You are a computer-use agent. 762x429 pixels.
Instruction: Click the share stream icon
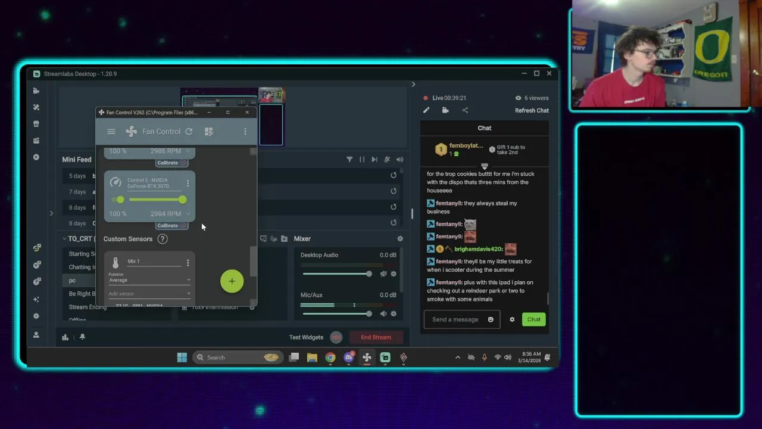tap(465, 110)
